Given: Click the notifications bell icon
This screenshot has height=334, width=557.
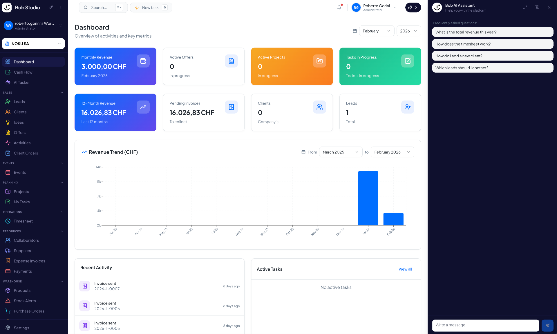Looking at the screenshot, I should coord(339,7).
